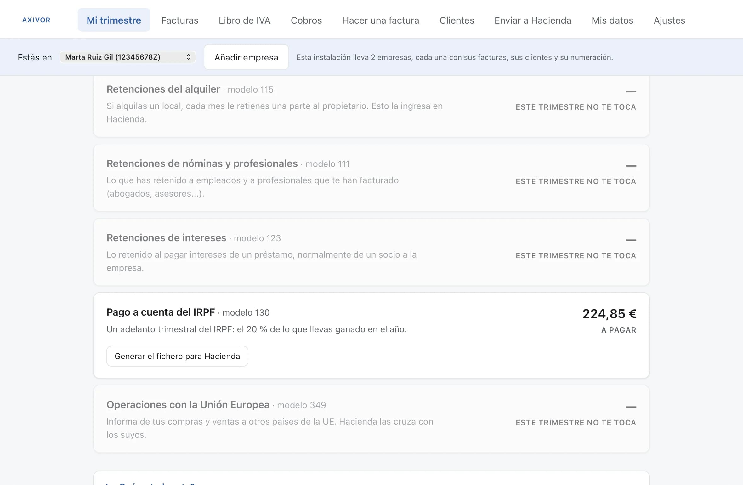Screen dimensions: 743x485
Task: Select the 'Pago a cuenta del IRPF' heading
Action: (161, 312)
